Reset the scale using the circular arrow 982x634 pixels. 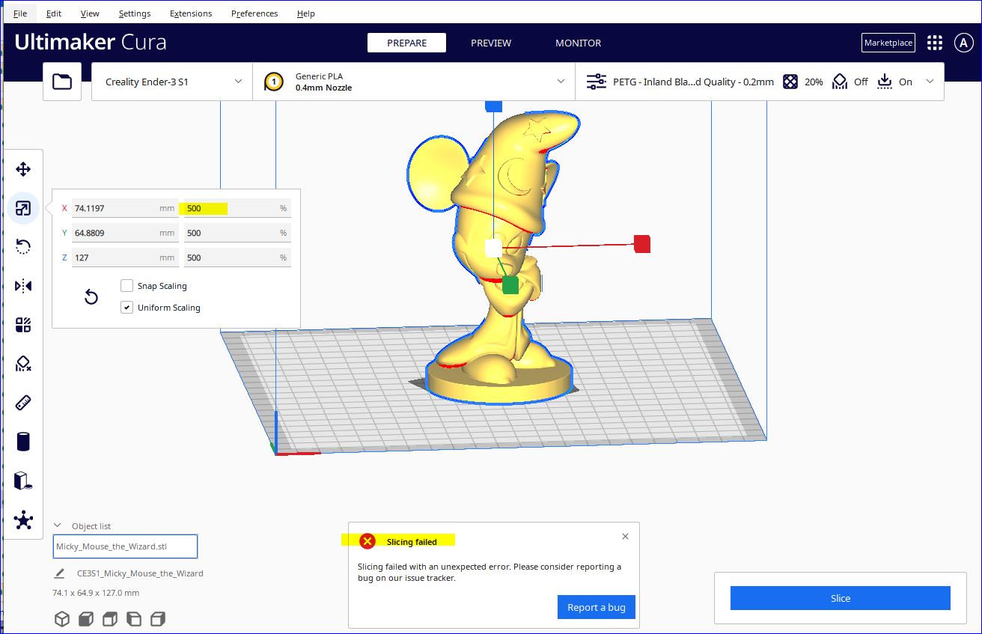click(x=91, y=296)
